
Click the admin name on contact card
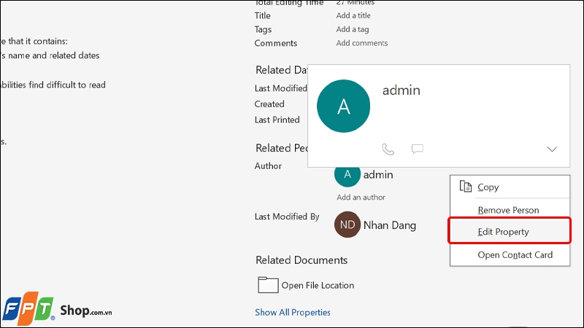point(401,90)
